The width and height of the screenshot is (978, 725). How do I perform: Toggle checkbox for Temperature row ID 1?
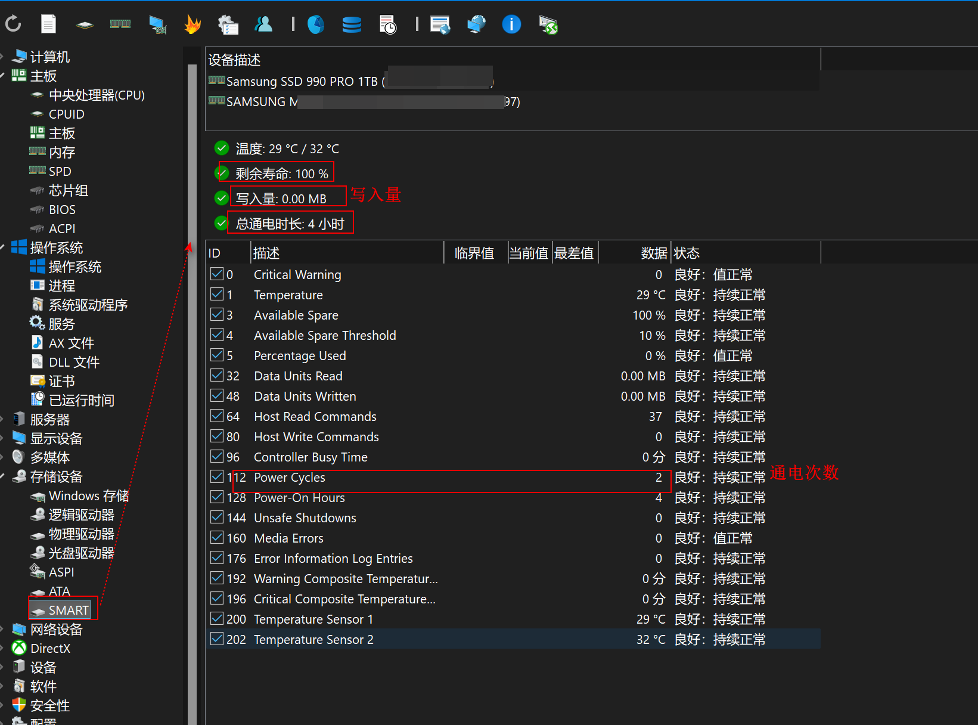(x=217, y=295)
